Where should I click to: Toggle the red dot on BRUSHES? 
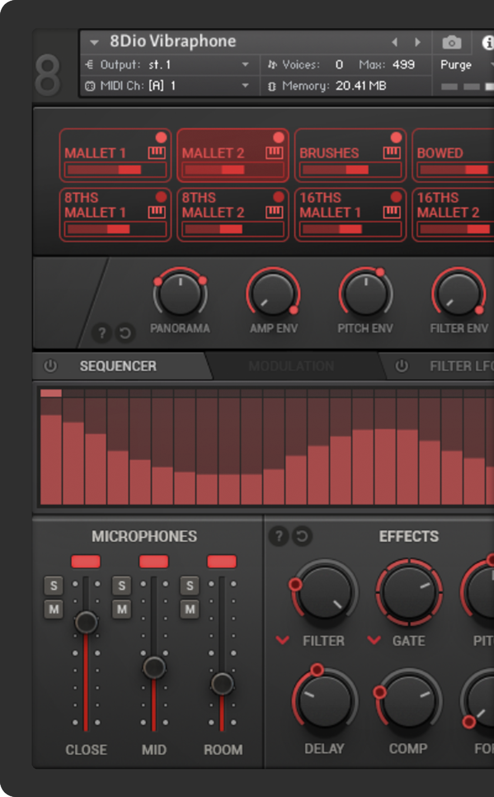coord(396,138)
